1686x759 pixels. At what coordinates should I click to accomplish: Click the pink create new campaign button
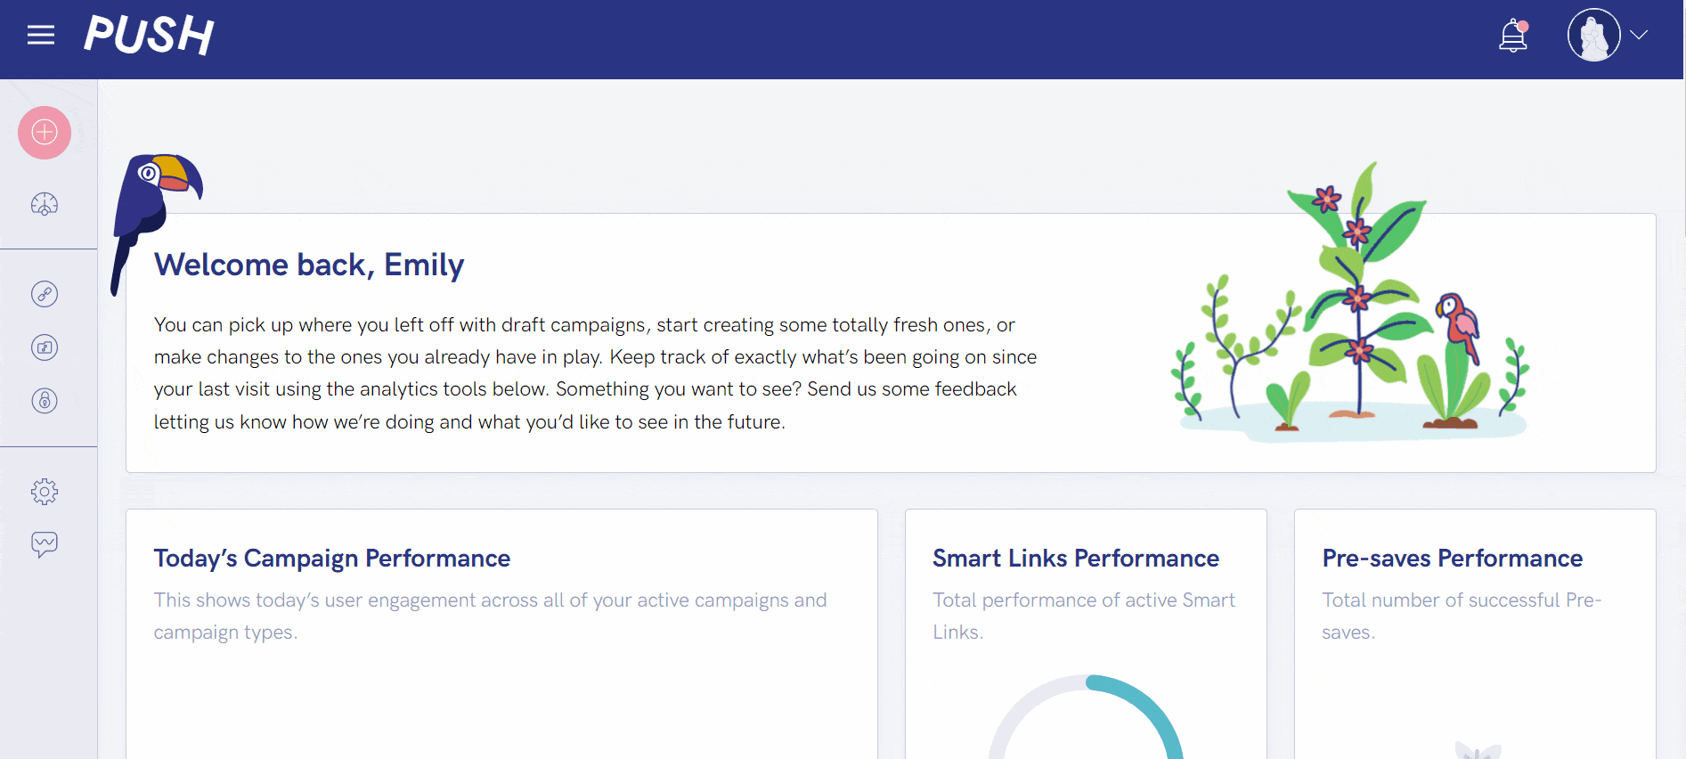coord(45,133)
